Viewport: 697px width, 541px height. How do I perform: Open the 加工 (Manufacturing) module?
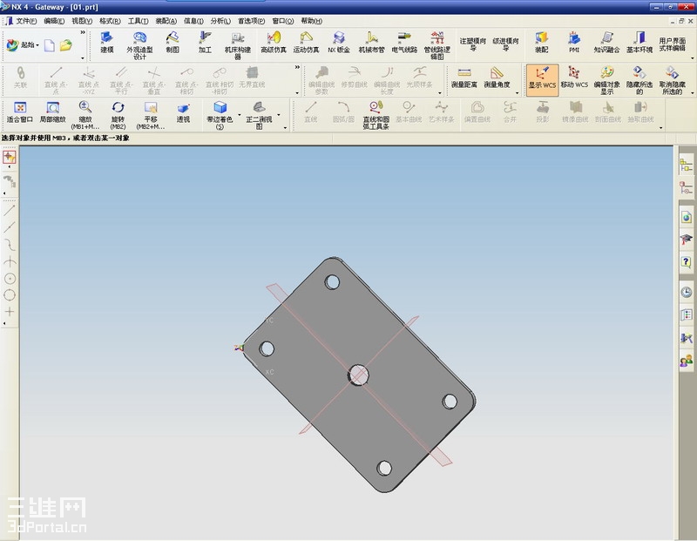click(205, 43)
